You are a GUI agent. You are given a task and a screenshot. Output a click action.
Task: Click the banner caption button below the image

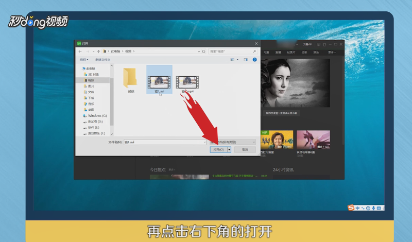point(281,113)
